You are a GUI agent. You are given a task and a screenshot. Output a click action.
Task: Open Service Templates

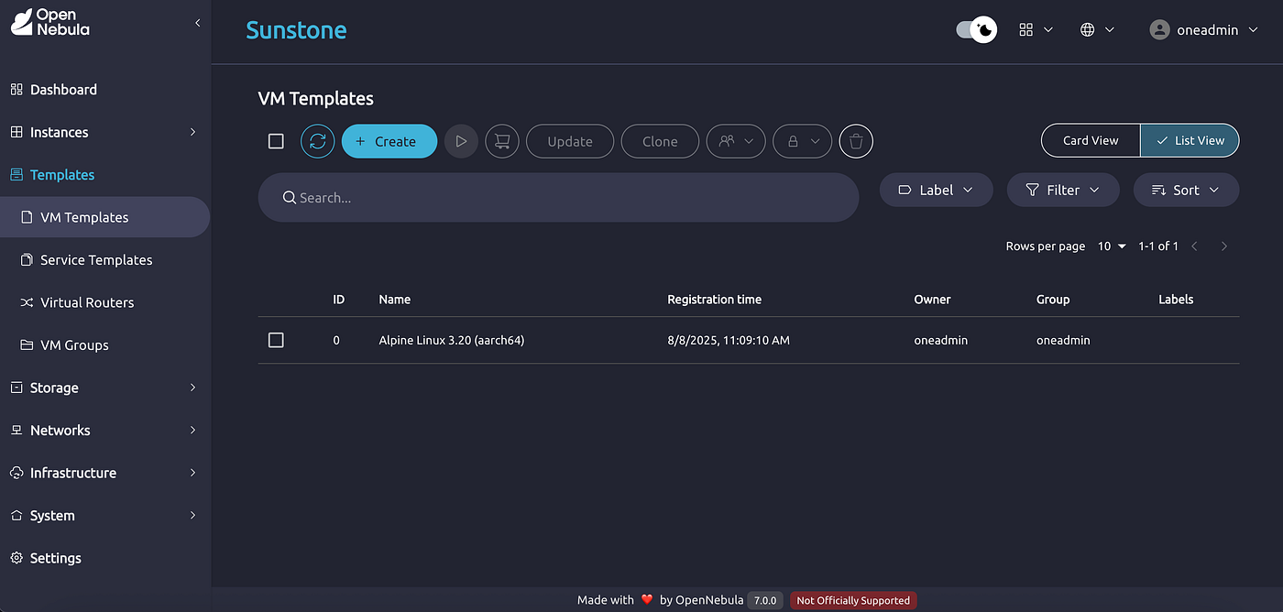(105, 260)
